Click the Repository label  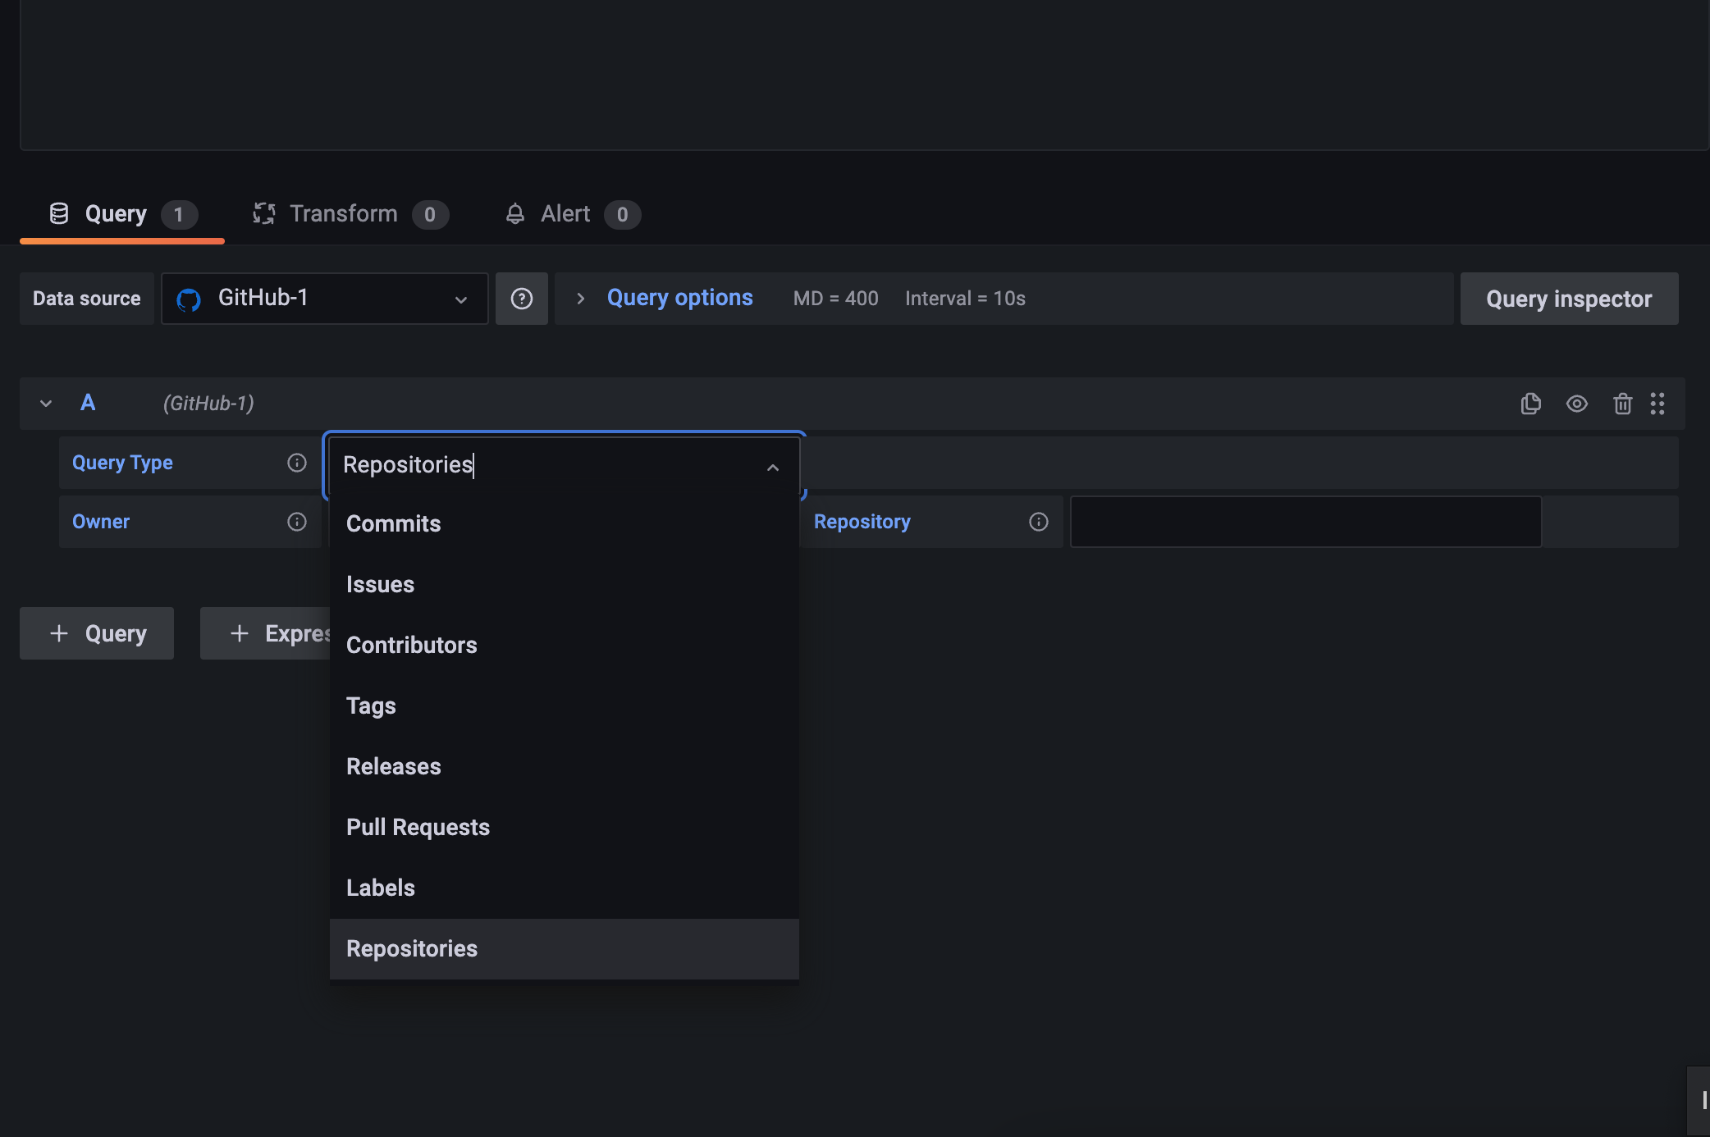coord(862,522)
